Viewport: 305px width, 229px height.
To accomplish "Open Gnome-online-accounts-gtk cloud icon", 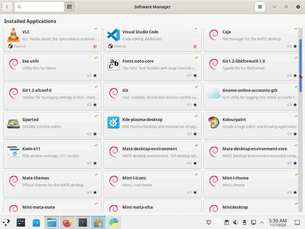I will [x=214, y=93].
